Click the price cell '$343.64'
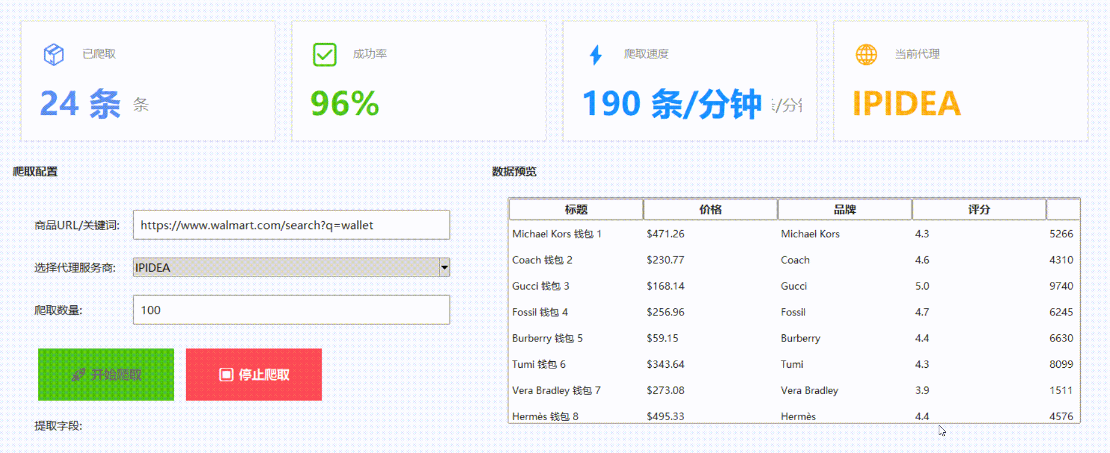 point(665,364)
